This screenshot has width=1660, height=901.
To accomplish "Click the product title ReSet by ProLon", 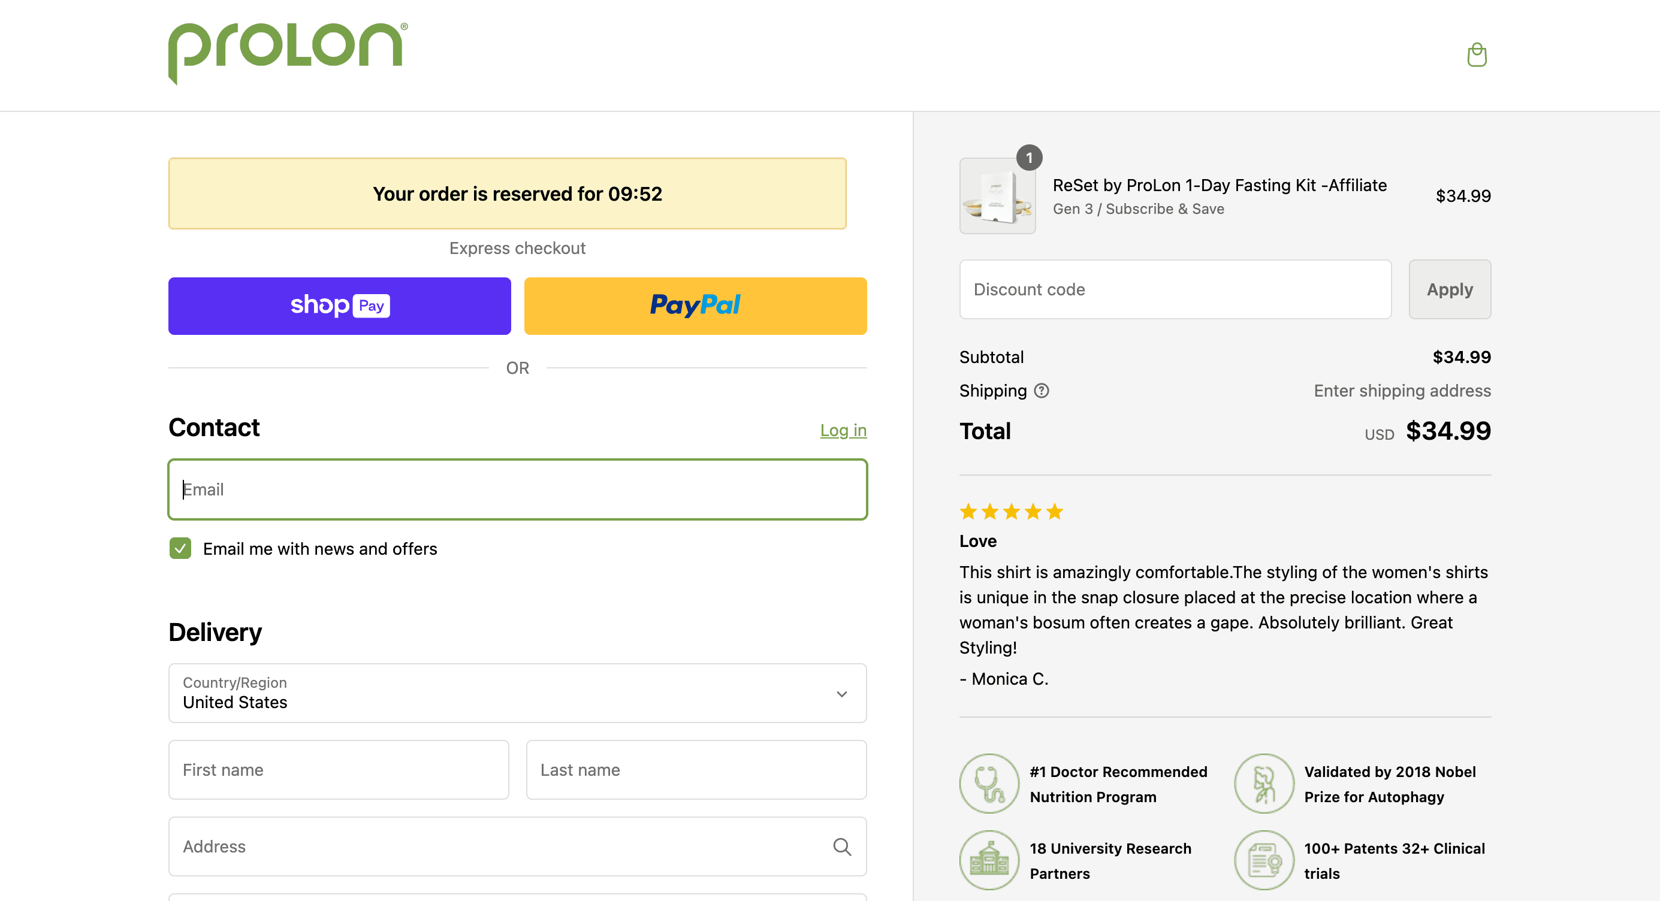I will coord(1219,186).
